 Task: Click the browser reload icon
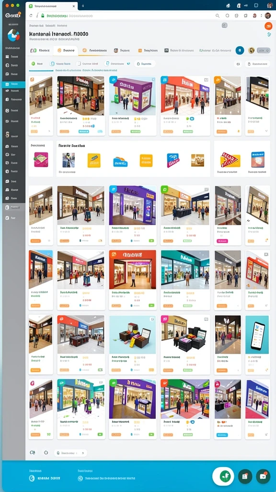pyautogui.click(x=31, y=15)
